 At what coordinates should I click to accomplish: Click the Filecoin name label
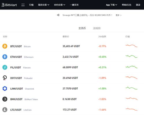click(x=27, y=68)
